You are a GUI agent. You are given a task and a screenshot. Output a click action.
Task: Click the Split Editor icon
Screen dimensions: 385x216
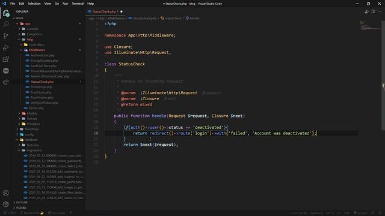[373, 11]
